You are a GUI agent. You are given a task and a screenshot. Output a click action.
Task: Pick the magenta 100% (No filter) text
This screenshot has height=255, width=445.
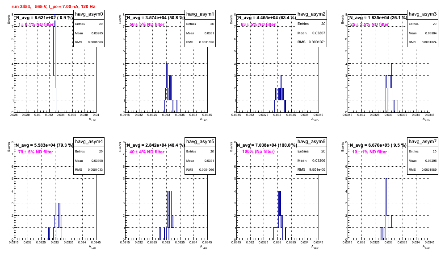point(258,152)
